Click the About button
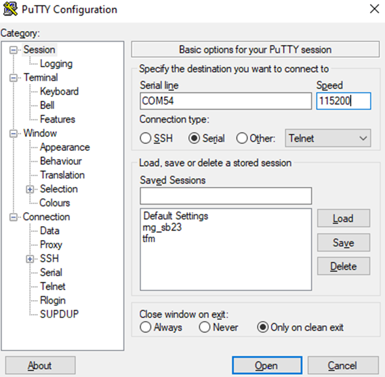The width and height of the screenshot is (385, 377). coord(40,365)
